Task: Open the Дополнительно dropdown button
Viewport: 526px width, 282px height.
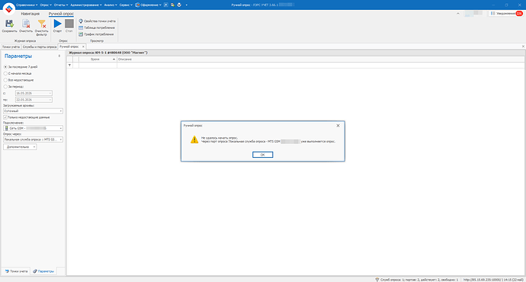Action: click(20, 147)
